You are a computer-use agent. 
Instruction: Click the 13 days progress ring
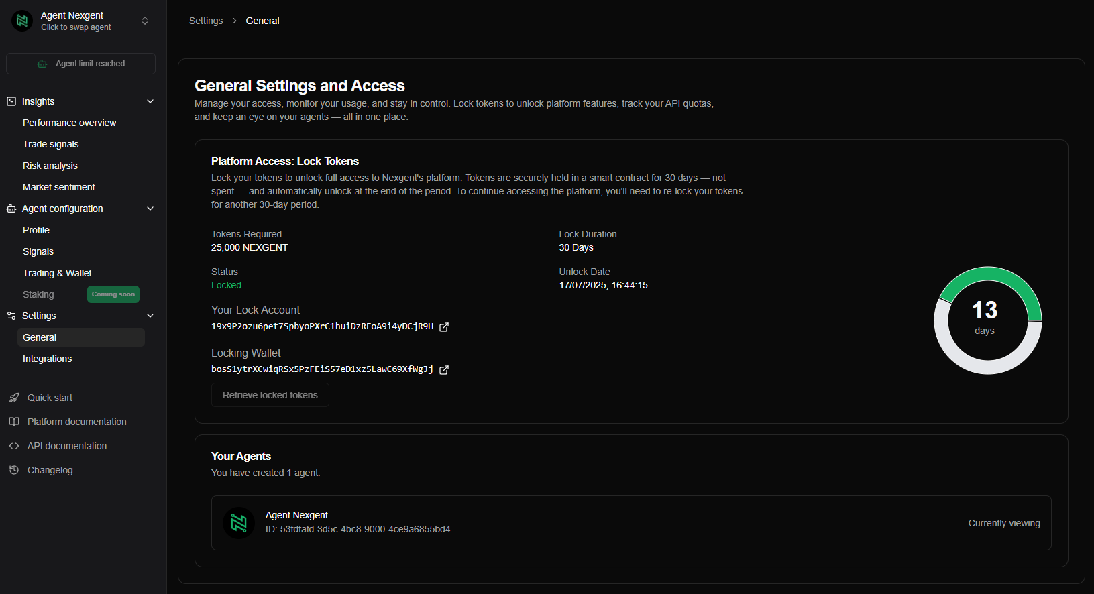[x=987, y=320]
